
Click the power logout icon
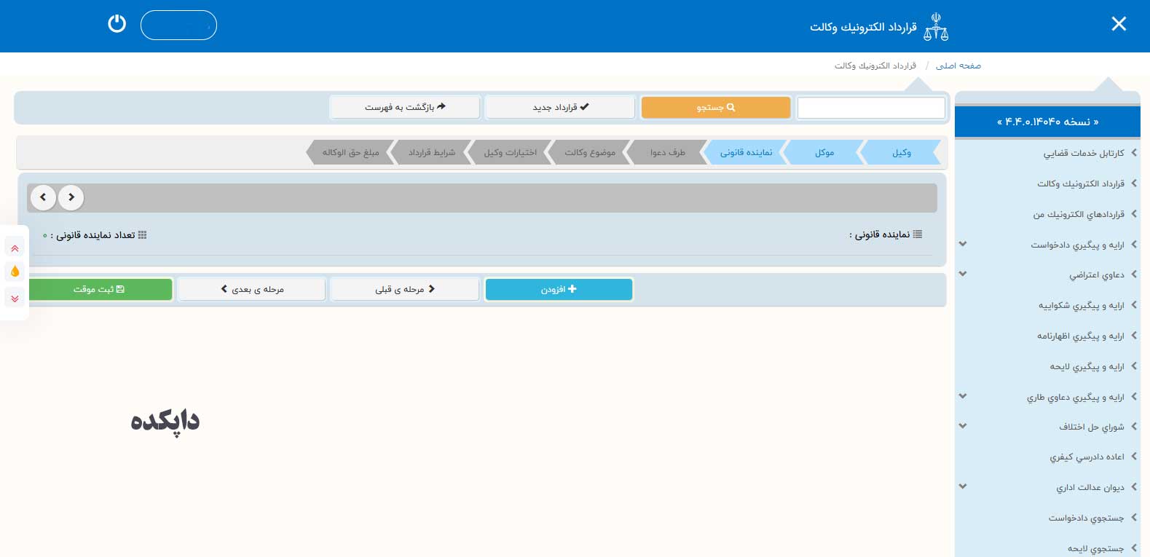[117, 24]
